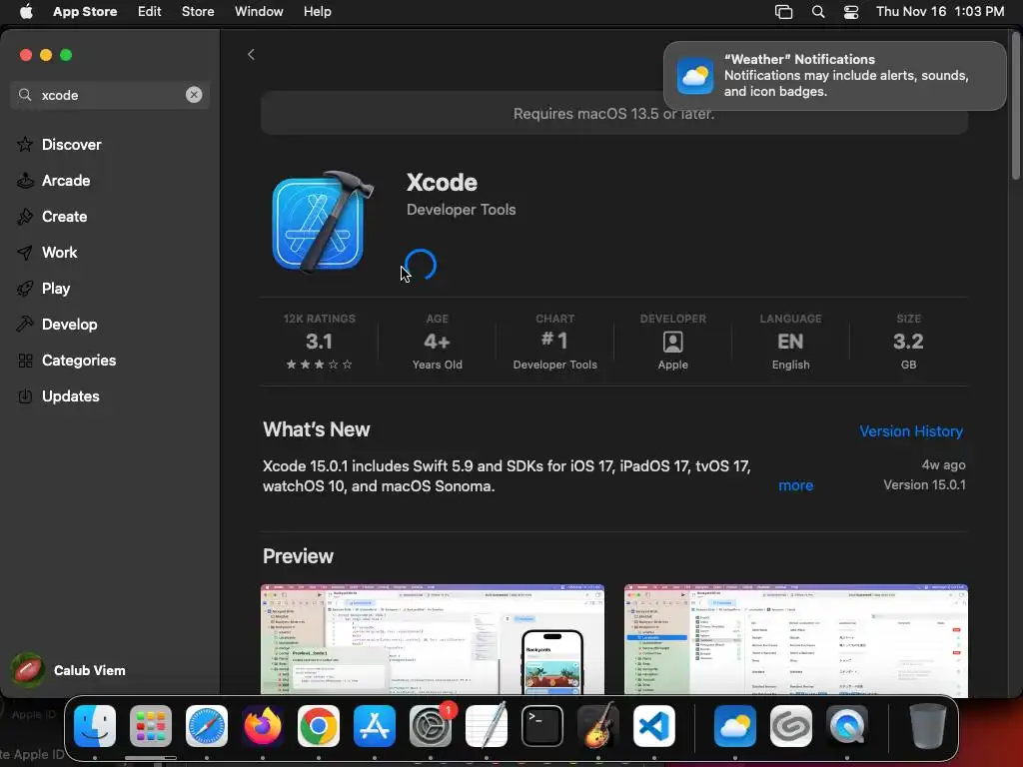Check Updates in the sidebar
This screenshot has width=1023, height=767.
pos(71,395)
